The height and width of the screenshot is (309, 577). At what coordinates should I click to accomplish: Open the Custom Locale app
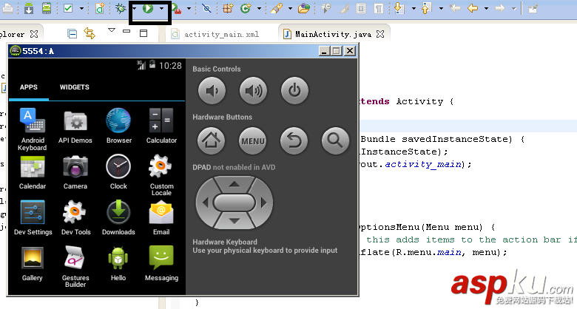click(x=161, y=175)
